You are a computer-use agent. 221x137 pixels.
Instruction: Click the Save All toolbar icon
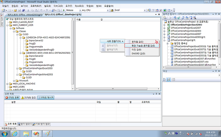tap(23, 10)
